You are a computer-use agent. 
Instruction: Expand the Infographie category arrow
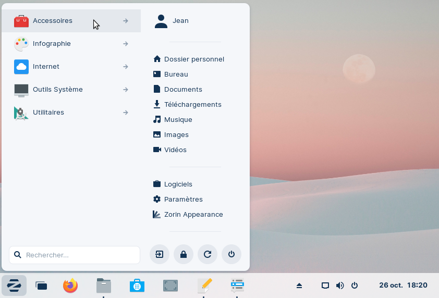pos(126,44)
